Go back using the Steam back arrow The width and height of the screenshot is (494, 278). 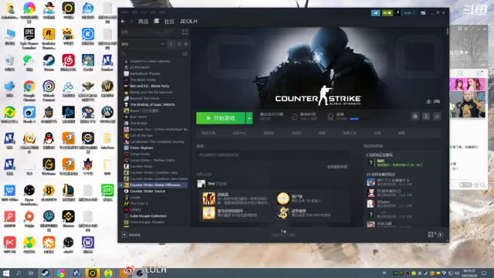[123, 22]
